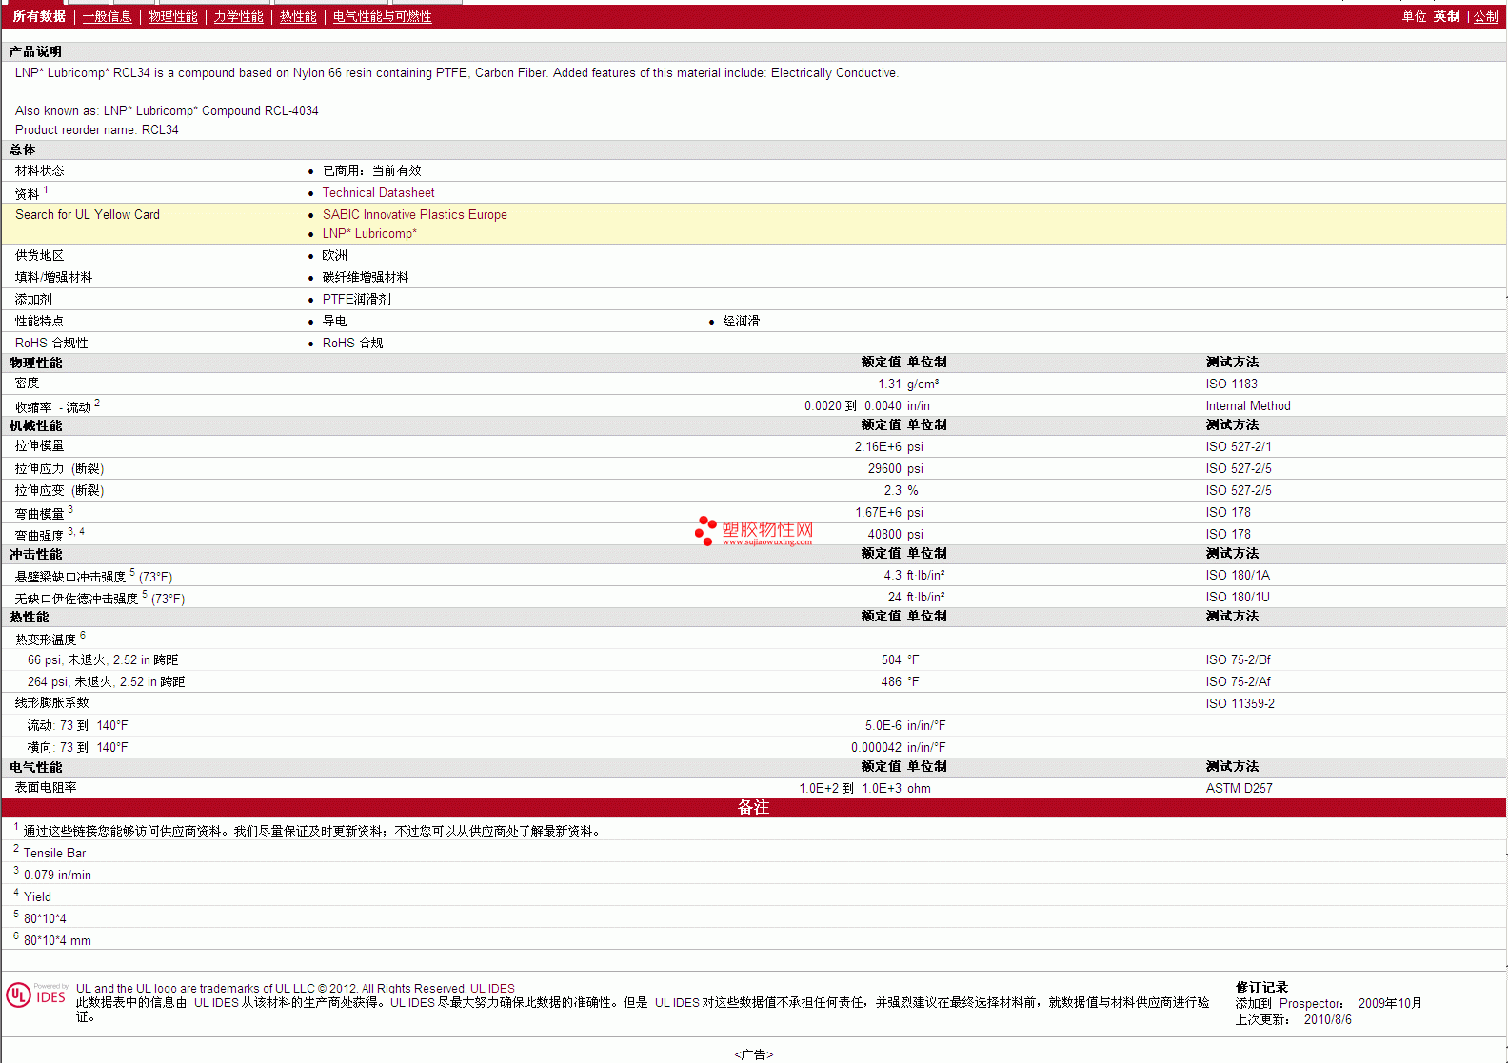Click the 修订记录 revision heading

tap(1261, 988)
